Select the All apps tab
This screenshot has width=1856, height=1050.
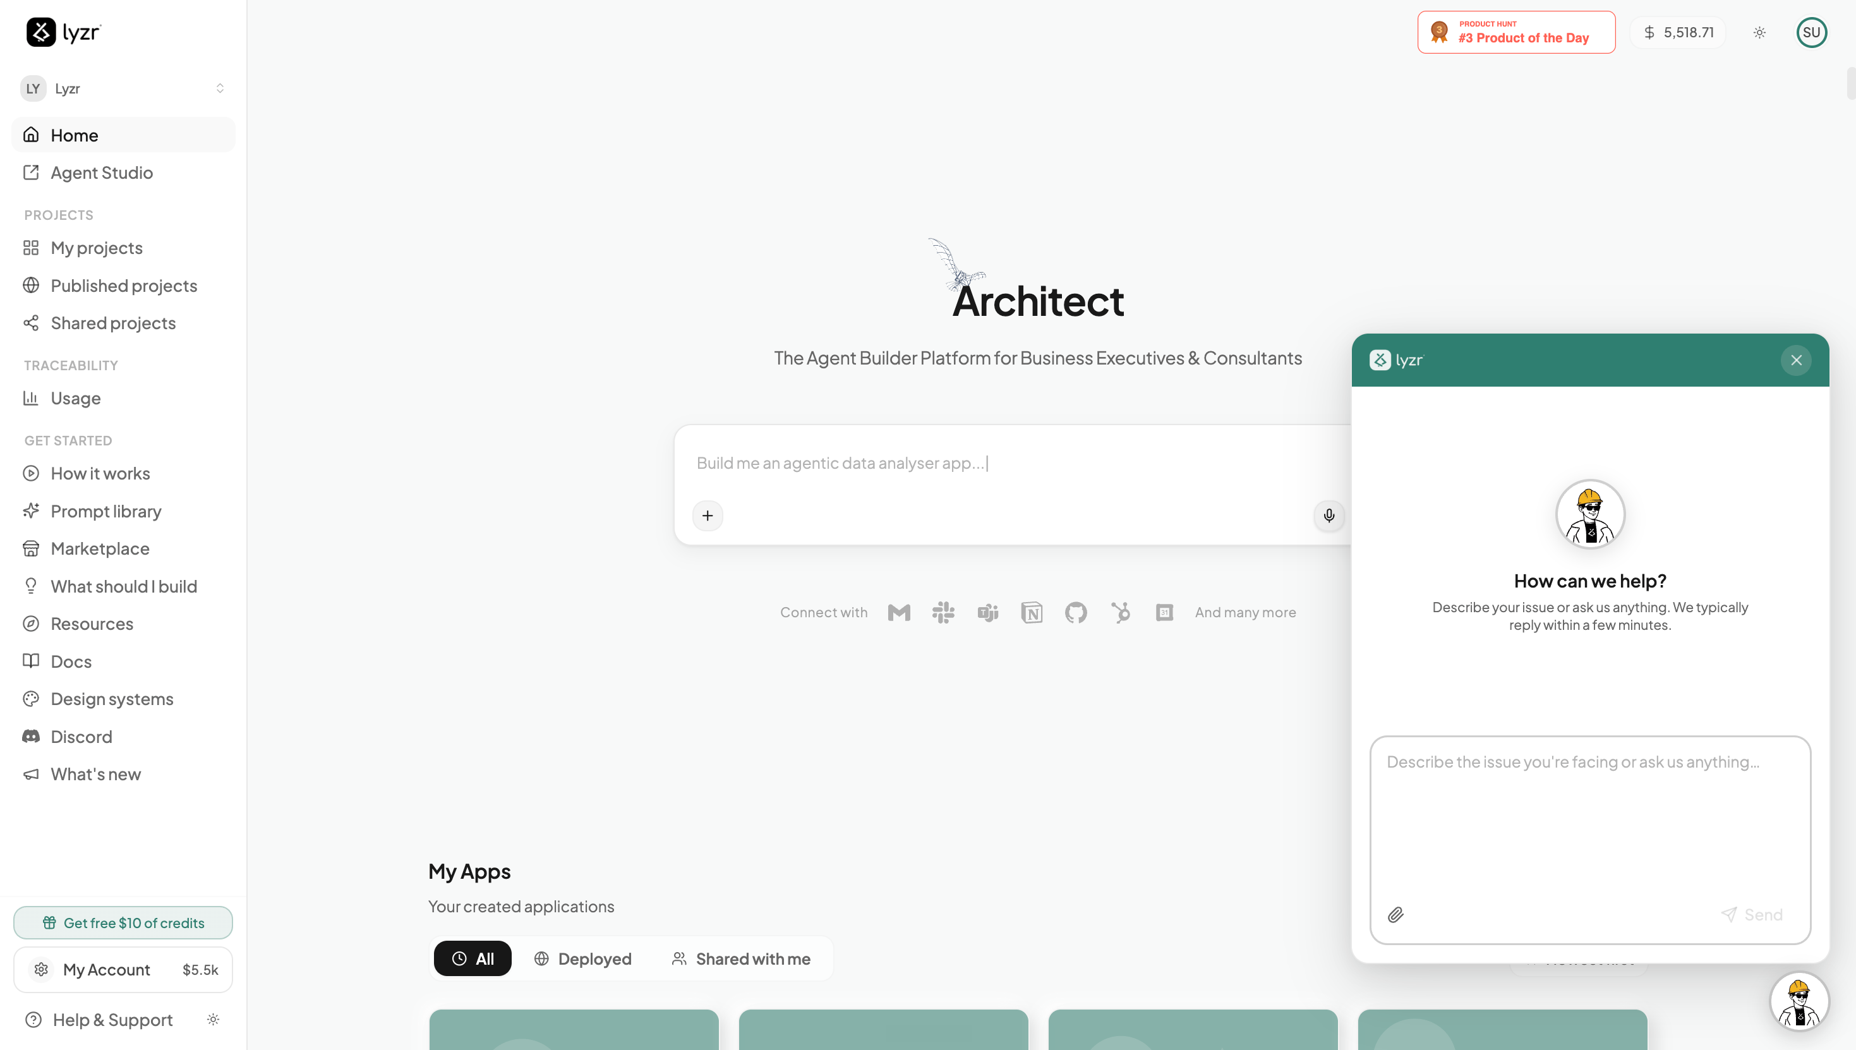473,958
